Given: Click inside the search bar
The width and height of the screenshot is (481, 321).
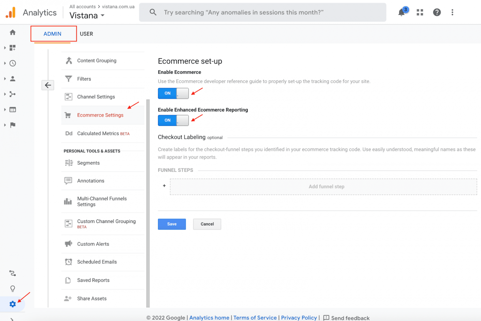Looking at the screenshot, I should [x=262, y=12].
